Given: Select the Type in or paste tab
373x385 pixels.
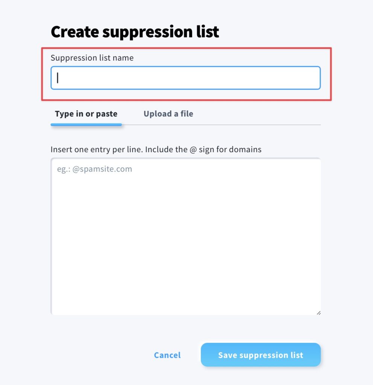Looking at the screenshot, I should point(86,114).
